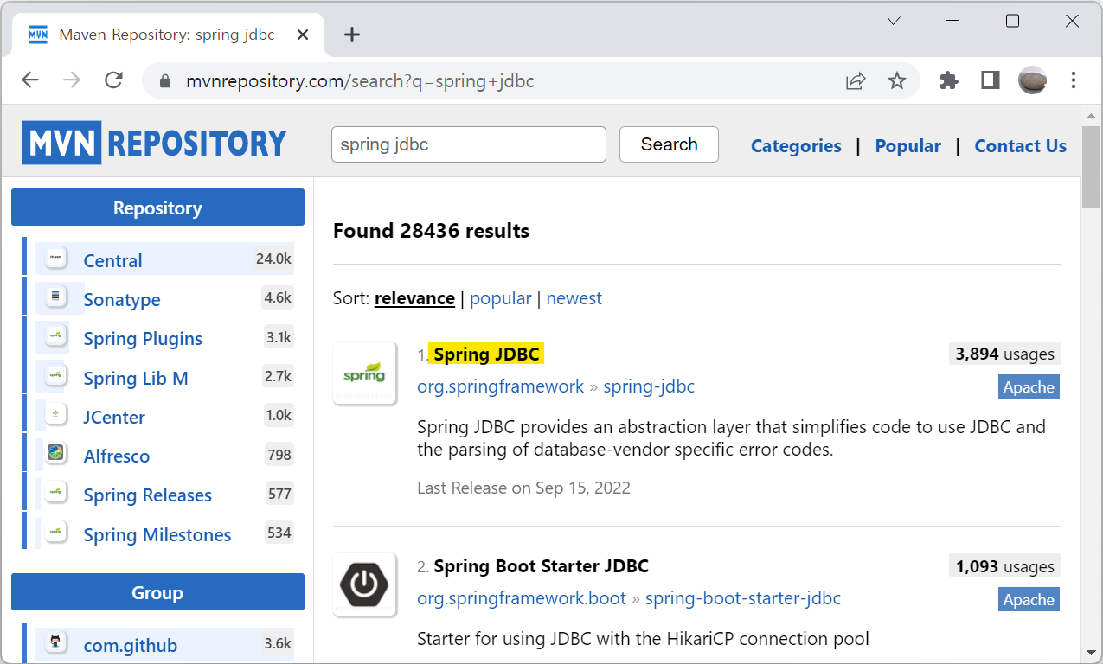Open the browser extensions puzzle icon
This screenshot has height=664, width=1103.
[x=949, y=80]
